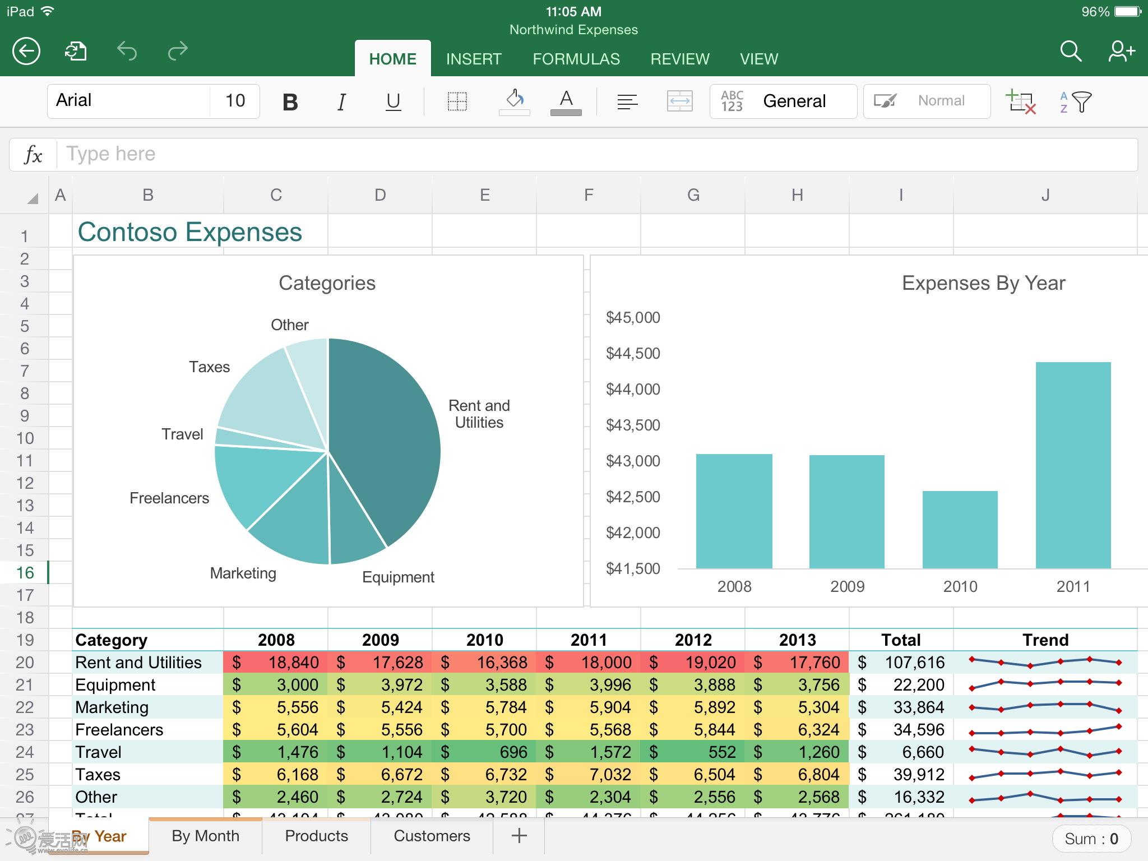Add a new sheet with plus icon
This screenshot has width=1148, height=861.
click(519, 836)
